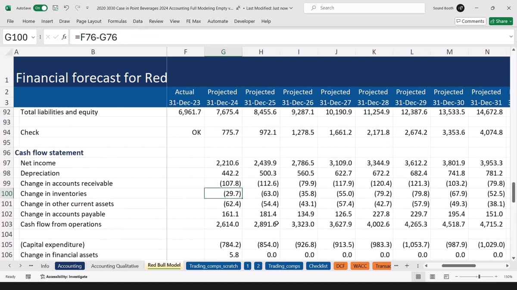Open the Developer ribbon tab

click(x=244, y=21)
